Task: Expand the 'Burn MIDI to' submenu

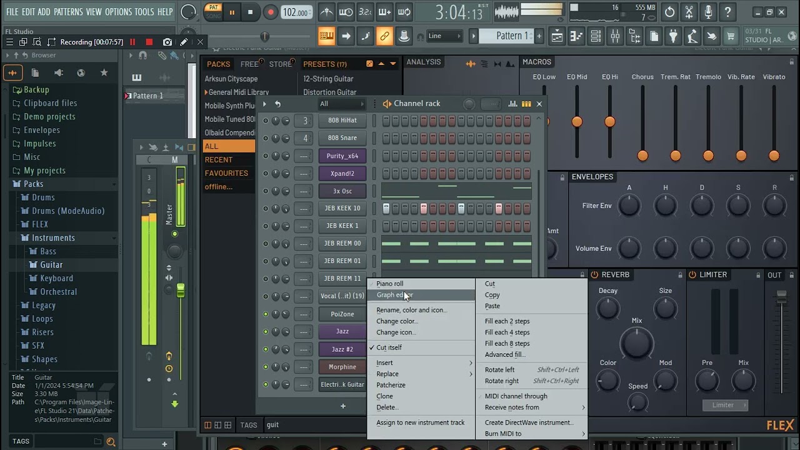Action: (x=532, y=434)
